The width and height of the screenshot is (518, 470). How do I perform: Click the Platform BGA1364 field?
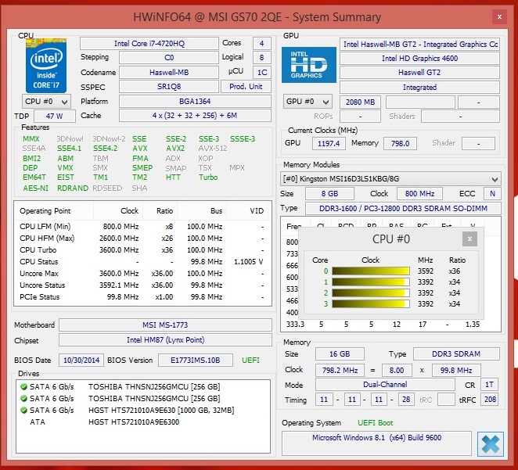pyautogui.click(x=195, y=102)
